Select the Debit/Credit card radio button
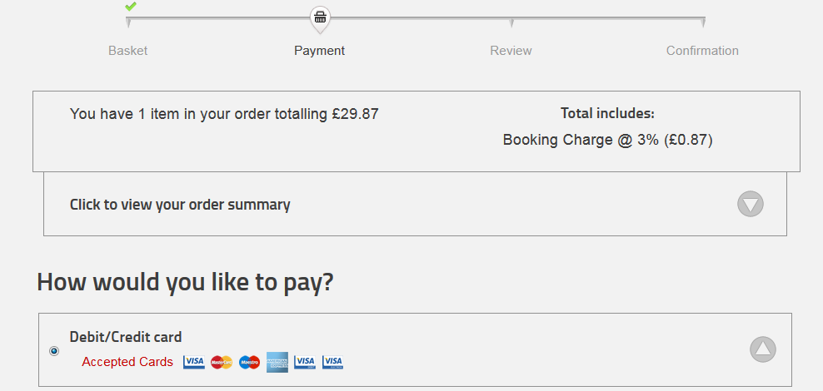The height and width of the screenshot is (391, 823). pos(54,351)
